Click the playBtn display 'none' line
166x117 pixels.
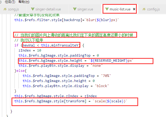tap(61, 65)
